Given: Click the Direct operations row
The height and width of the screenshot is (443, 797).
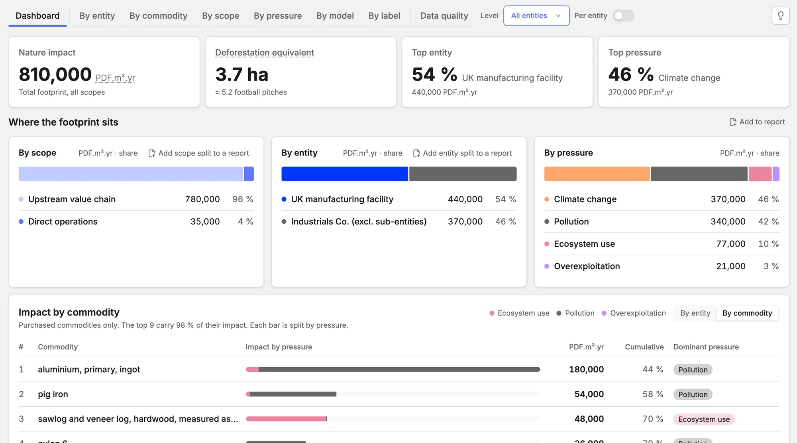Looking at the screenshot, I should (136, 221).
